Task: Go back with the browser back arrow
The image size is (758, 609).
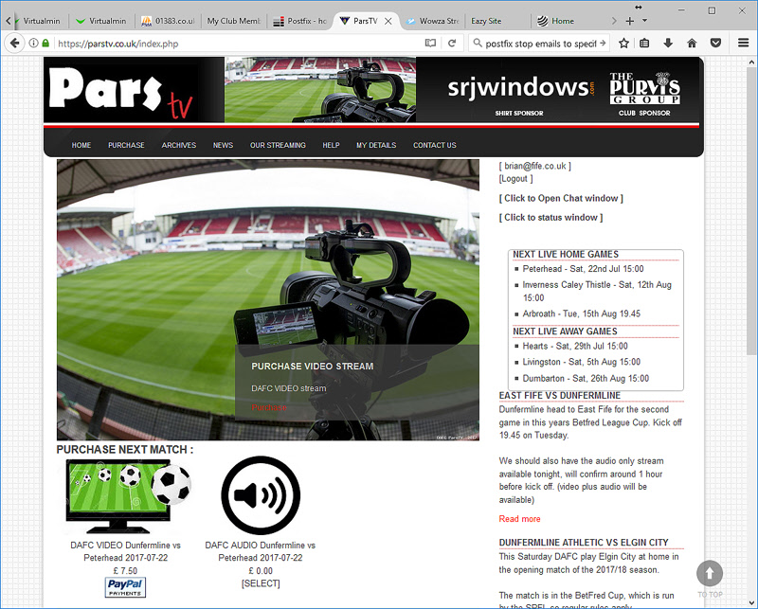Action: 14,43
